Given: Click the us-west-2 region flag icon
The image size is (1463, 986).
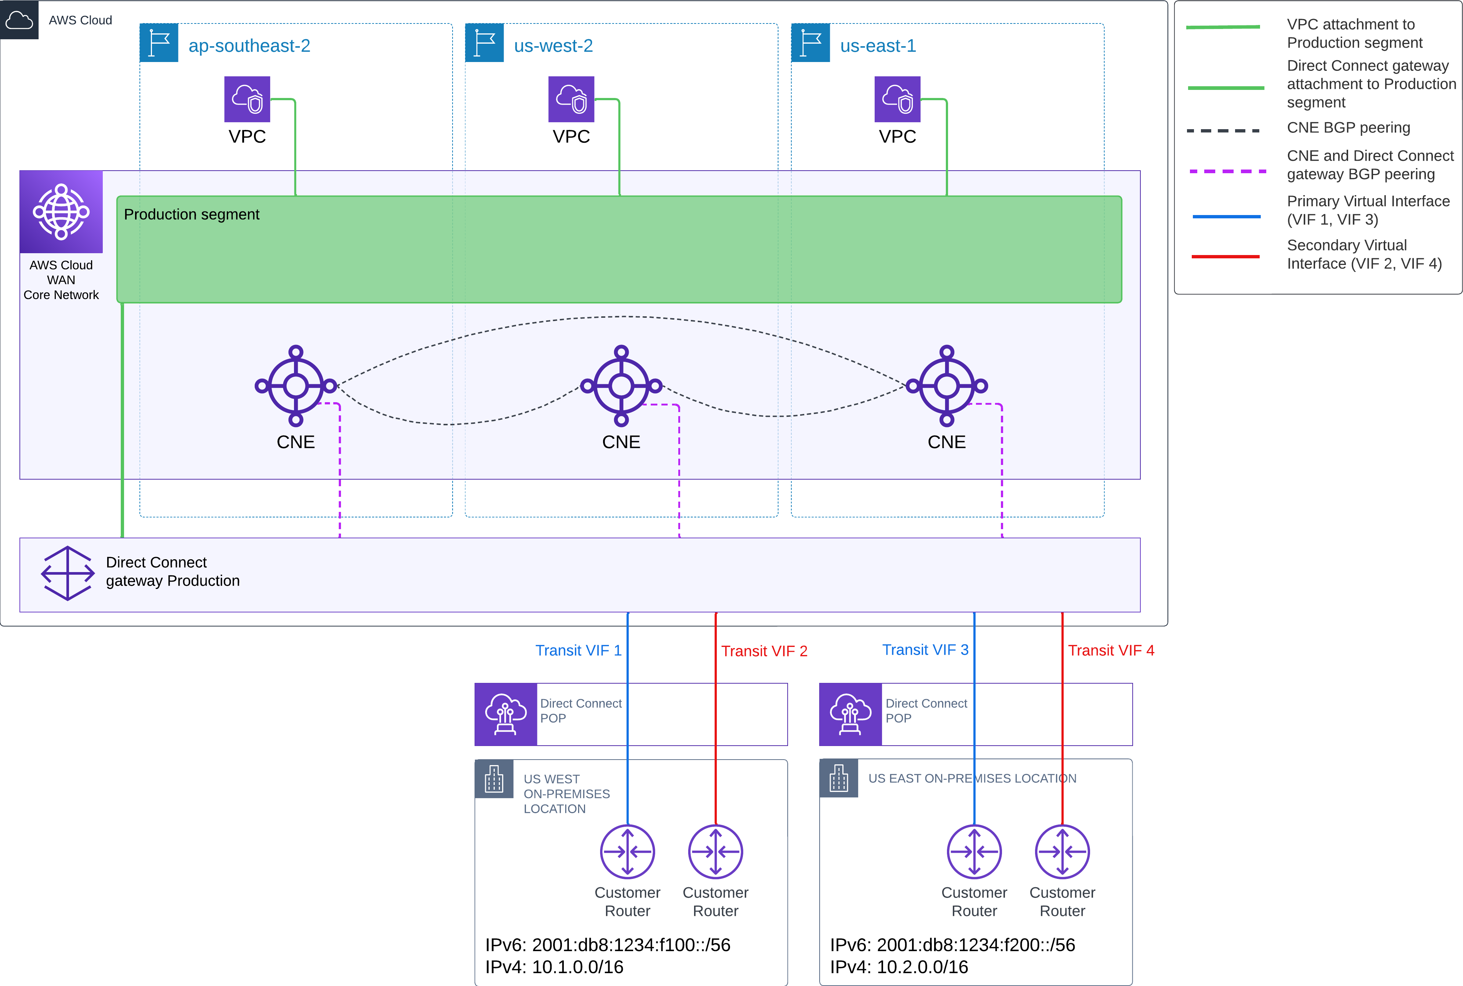Looking at the screenshot, I should click(484, 43).
